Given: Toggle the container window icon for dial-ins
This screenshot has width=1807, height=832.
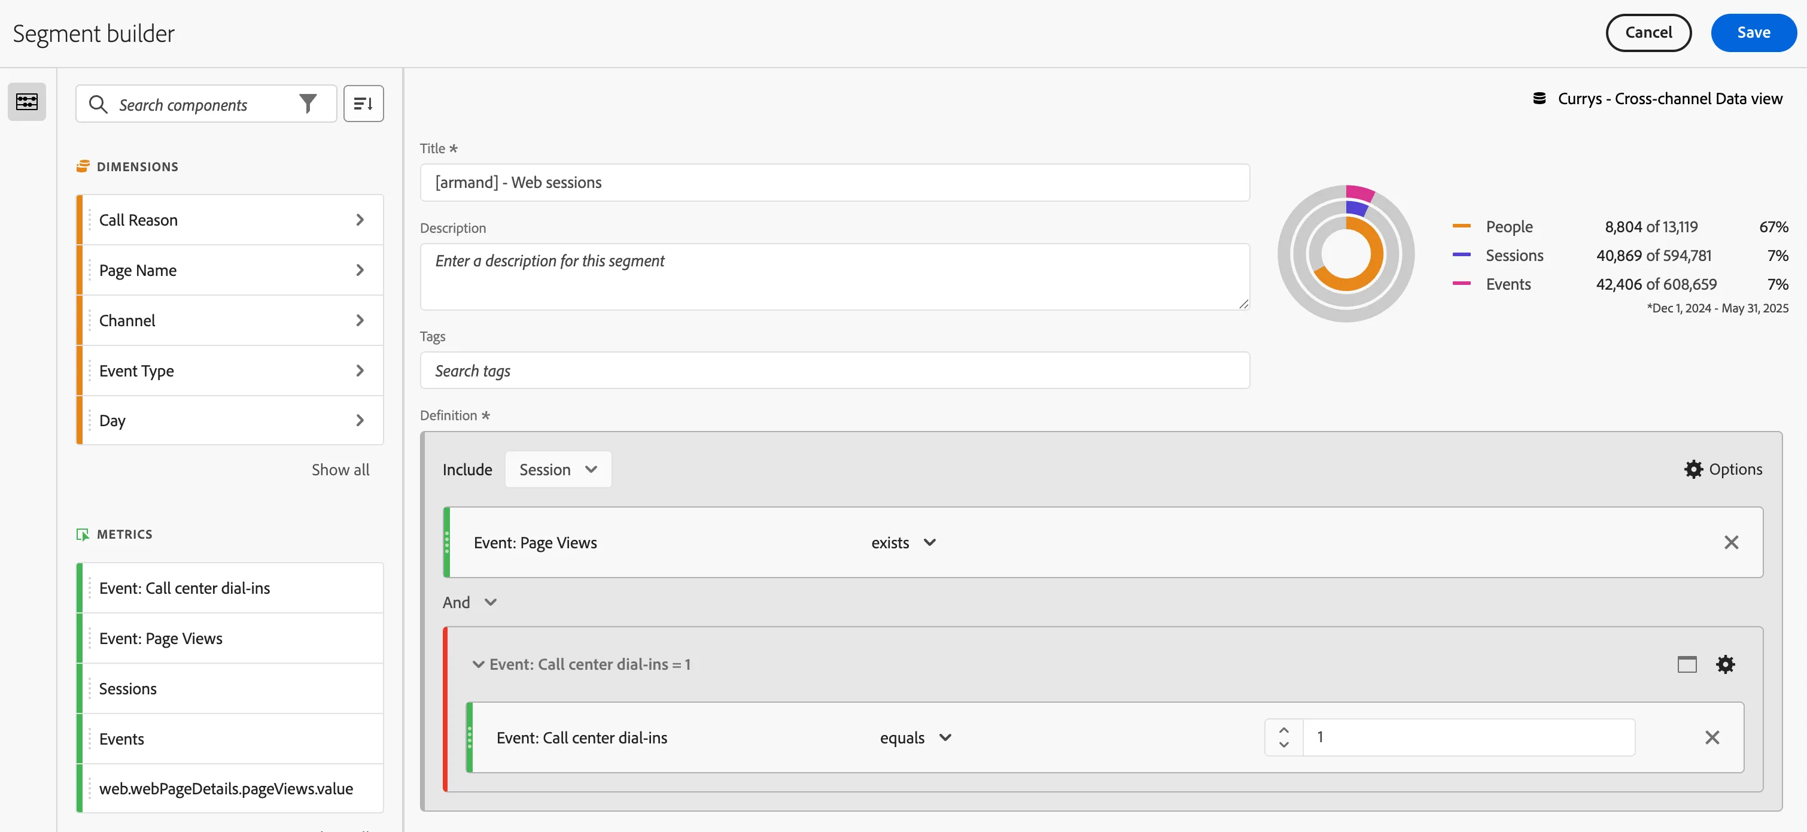Looking at the screenshot, I should click(1686, 664).
